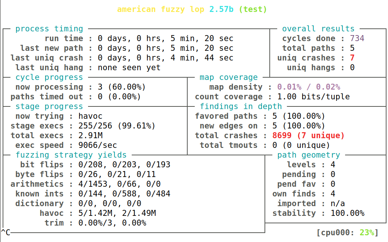The width and height of the screenshot is (388, 242).
Task: Click the 'pend fav' label
Action: [297, 184]
